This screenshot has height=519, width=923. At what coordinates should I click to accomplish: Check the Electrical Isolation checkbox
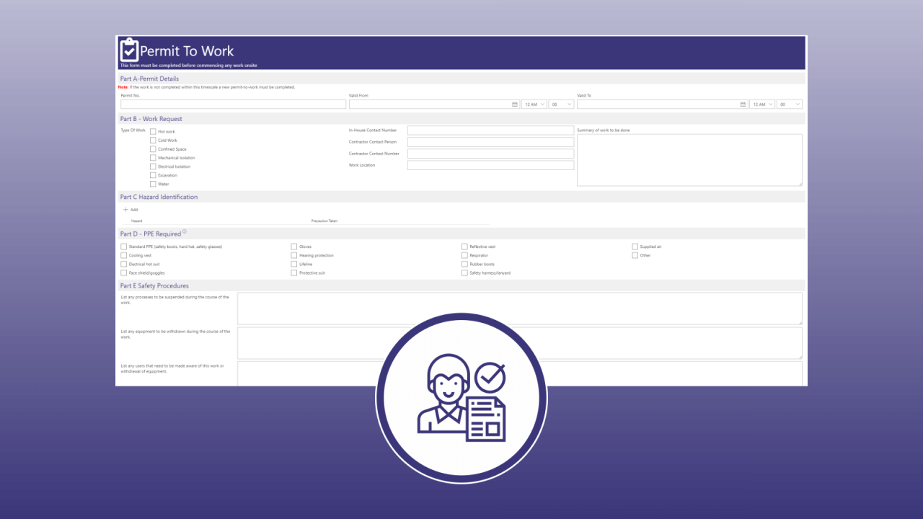click(x=153, y=167)
